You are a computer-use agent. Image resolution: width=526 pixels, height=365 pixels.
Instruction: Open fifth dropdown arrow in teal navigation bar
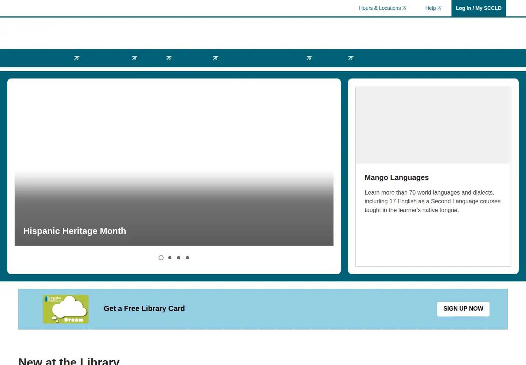pos(309,58)
